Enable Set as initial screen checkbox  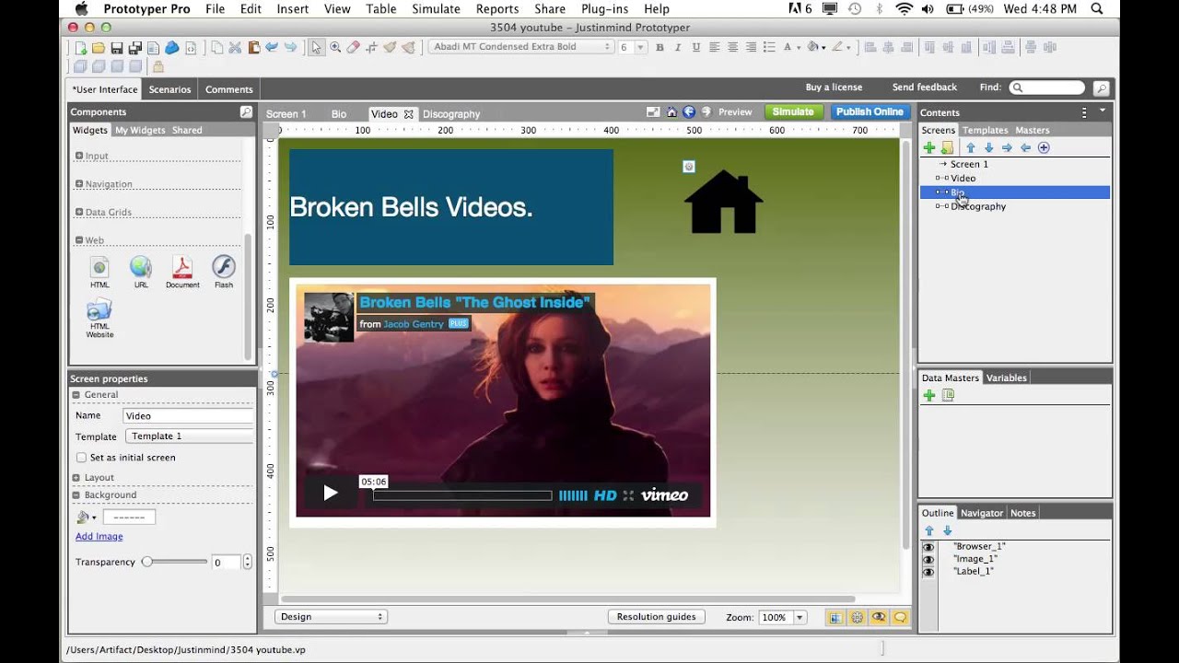point(81,458)
